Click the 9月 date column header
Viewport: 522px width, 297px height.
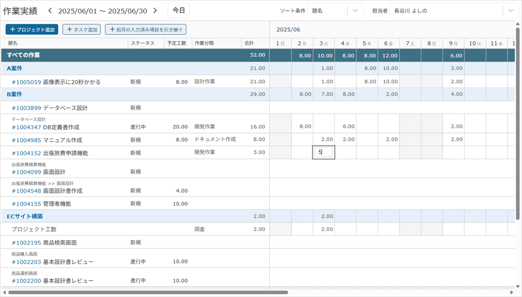pyautogui.click(x=453, y=44)
